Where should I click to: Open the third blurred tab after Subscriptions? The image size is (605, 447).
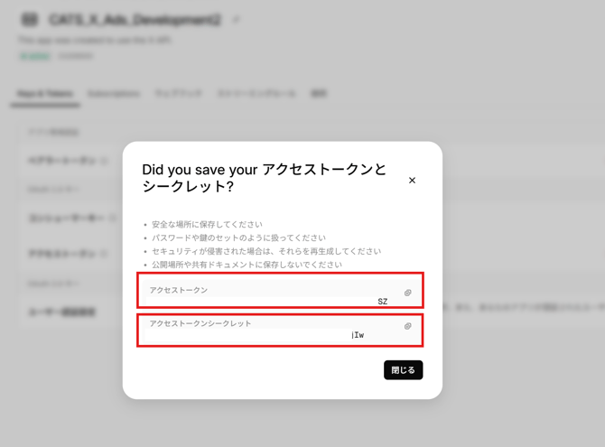[x=178, y=93]
